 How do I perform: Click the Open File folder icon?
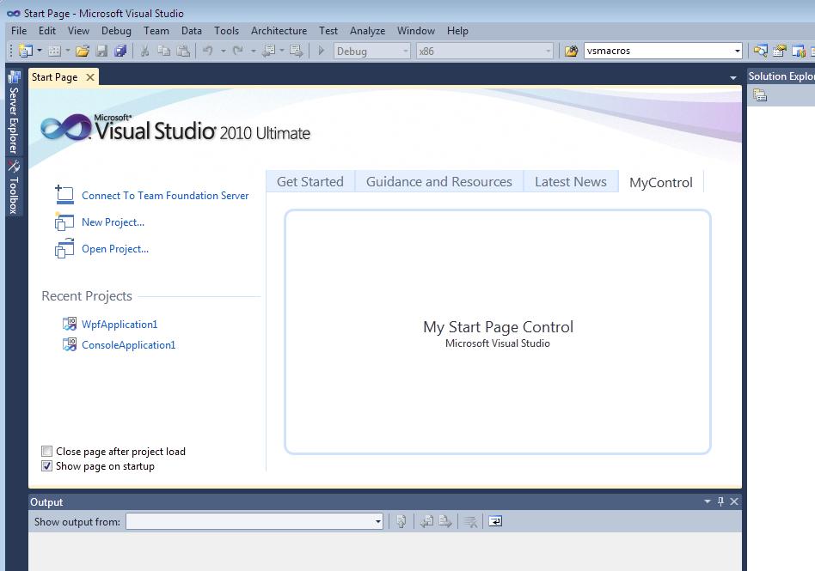[83, 52]
